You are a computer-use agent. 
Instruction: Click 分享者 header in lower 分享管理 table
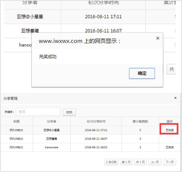click(x=52, y=121)
